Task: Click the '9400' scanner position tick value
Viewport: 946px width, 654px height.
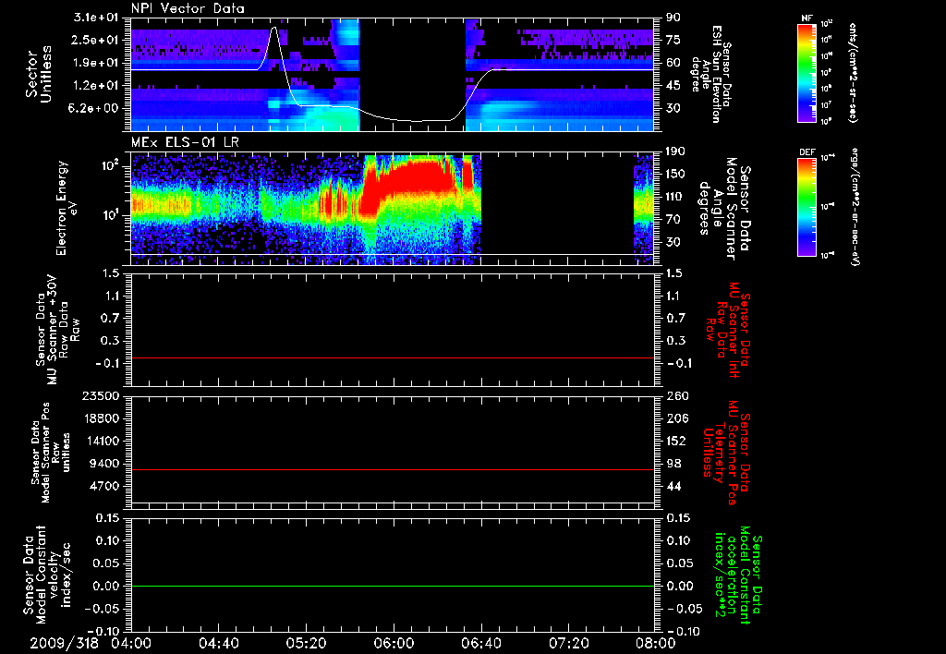Action: tap(103, 464)
